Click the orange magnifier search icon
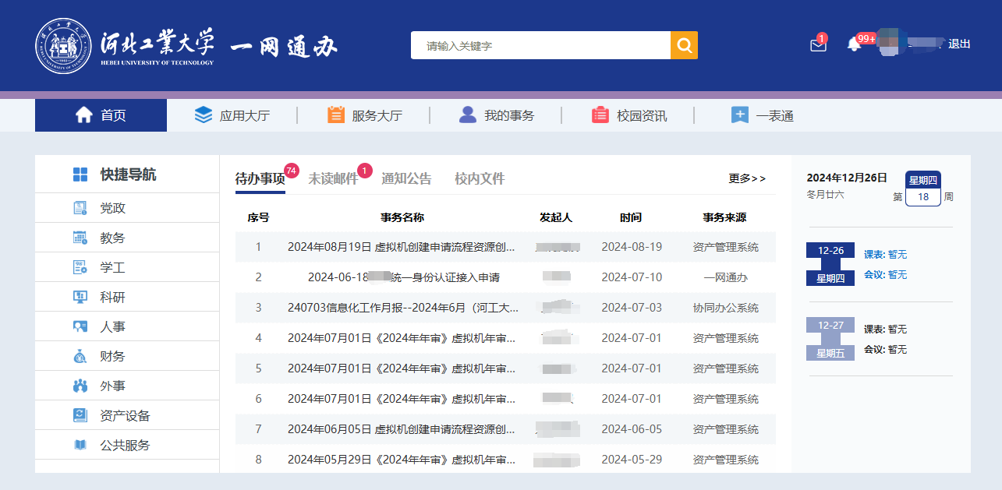1002x490 pixels. (x=684, y=44)
